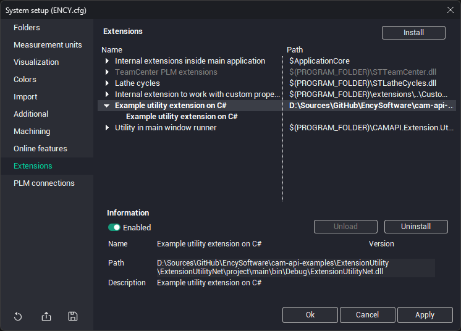Screen dimensions: 461x331
Task: Click the Uninstall button
Action: pyautogui.click(x=416, y=227)
